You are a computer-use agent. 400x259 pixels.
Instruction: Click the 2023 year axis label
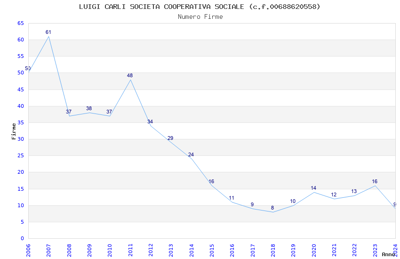[375, 251]
